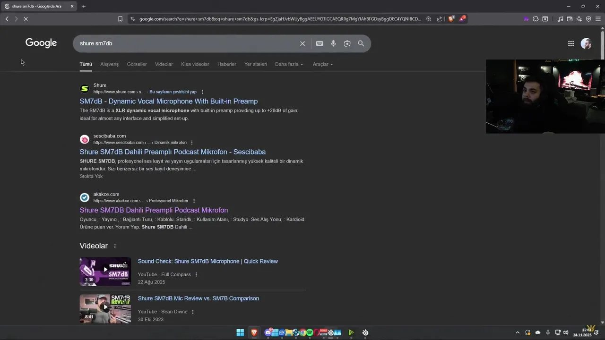Open more options for akakce result
The height and width of the screenshot is (340, 605).
click(x=194, y=201)
